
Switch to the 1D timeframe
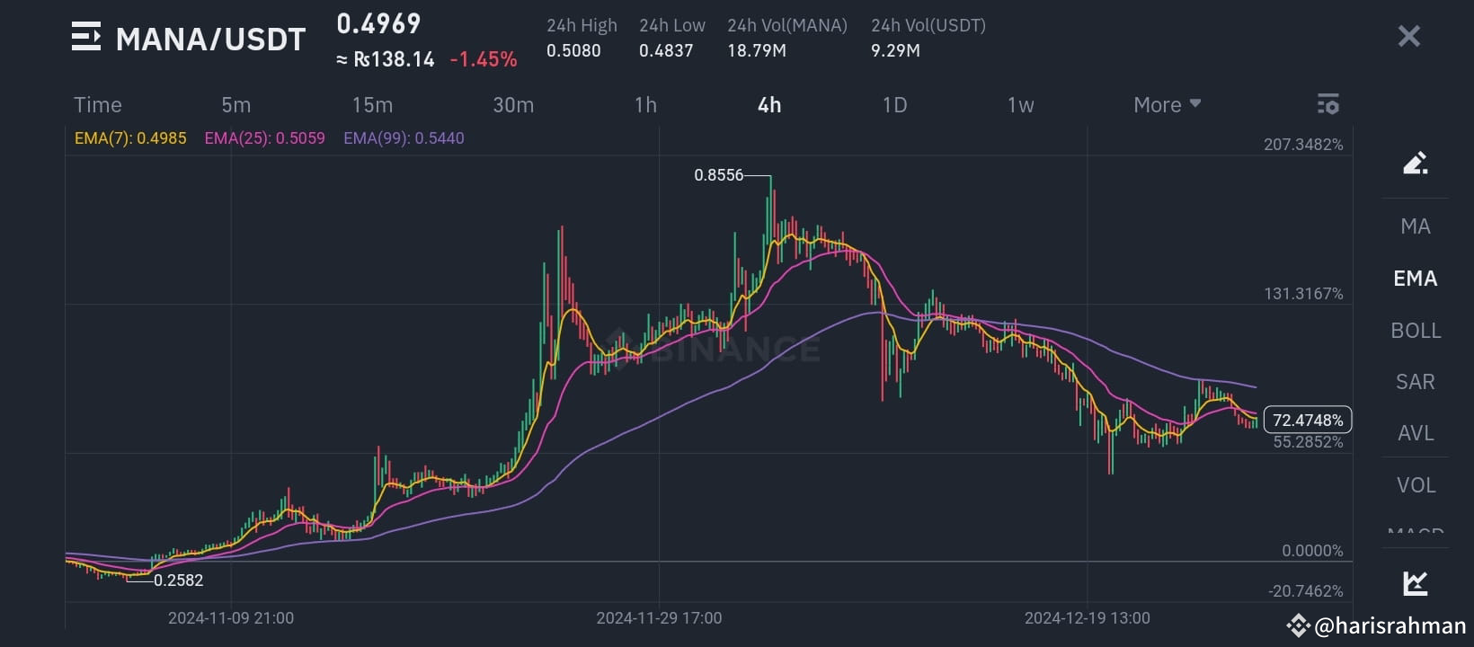point(894,104)
